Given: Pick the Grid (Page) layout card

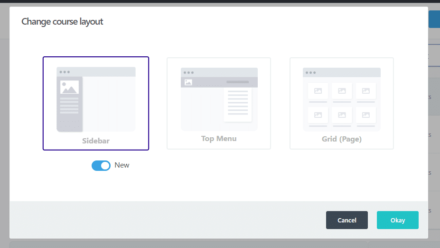Looking at the screenshot, I should click(341, 103).
